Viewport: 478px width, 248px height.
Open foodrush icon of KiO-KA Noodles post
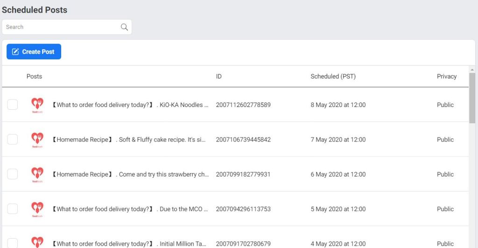(37, 105)
